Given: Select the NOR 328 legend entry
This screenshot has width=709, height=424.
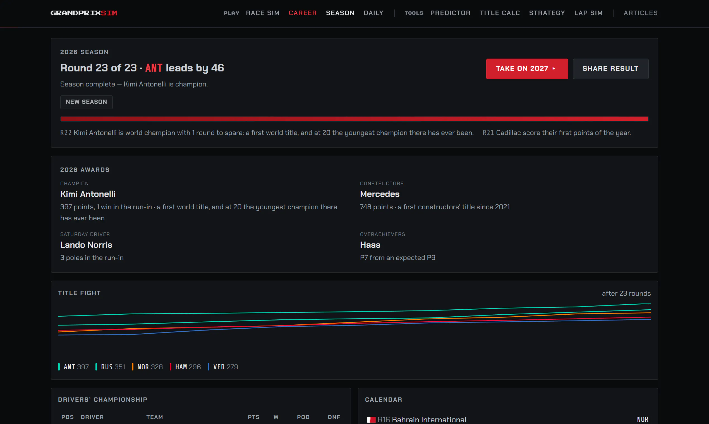Looking at the screenshot, I should tap(147, 367).
